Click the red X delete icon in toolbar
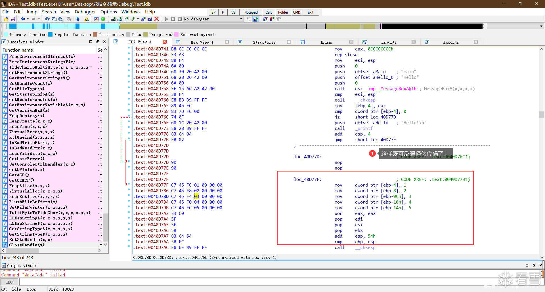Viewport: 545px width, 292px height. (156, 19)
